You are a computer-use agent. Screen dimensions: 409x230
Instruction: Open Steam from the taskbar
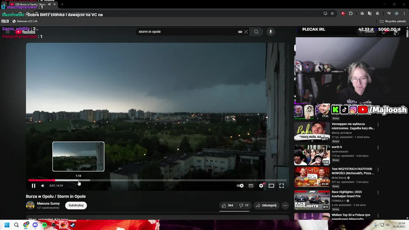[73, 225]
